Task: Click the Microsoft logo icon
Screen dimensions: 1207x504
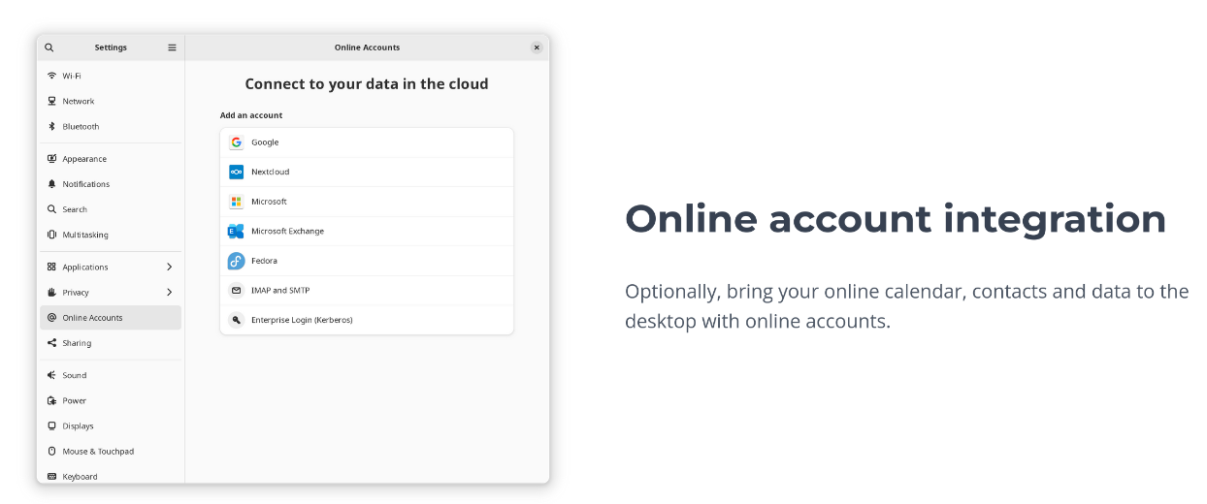Action: (x=236, y=202)
